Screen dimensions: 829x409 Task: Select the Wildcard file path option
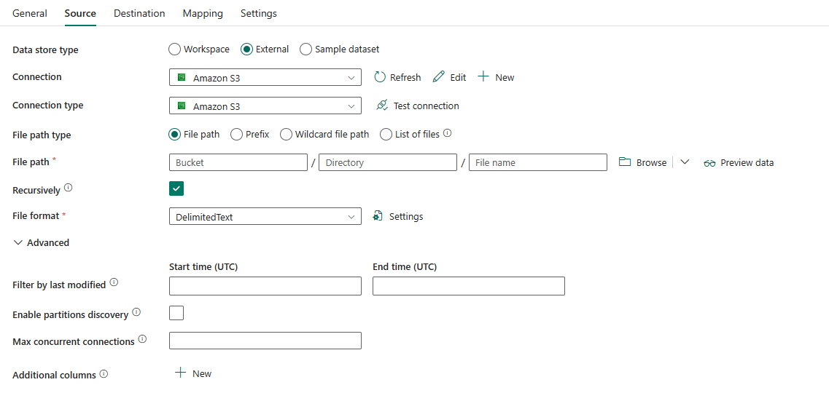286,135
